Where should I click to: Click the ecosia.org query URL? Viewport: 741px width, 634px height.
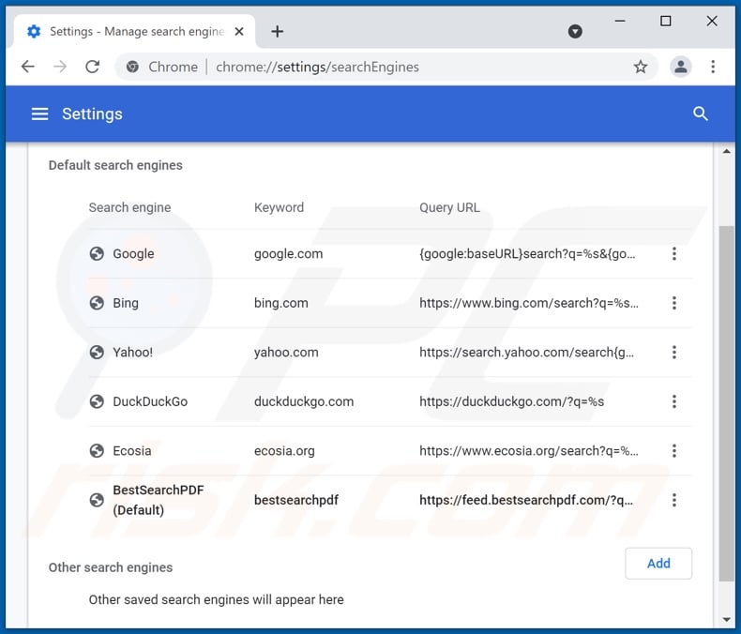pos(528,451)
